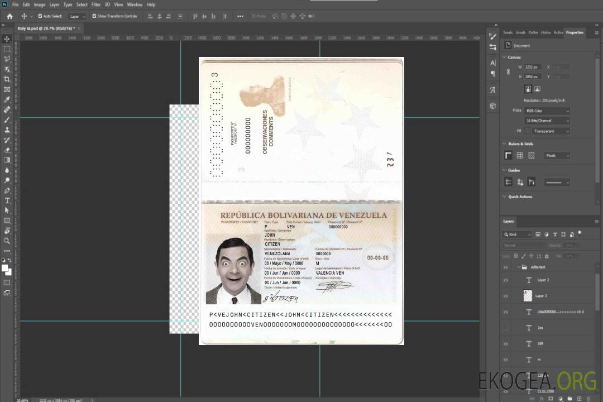The image size is (603, 402).
Task: Select the Lasso tool
Action: pos(7,59)
